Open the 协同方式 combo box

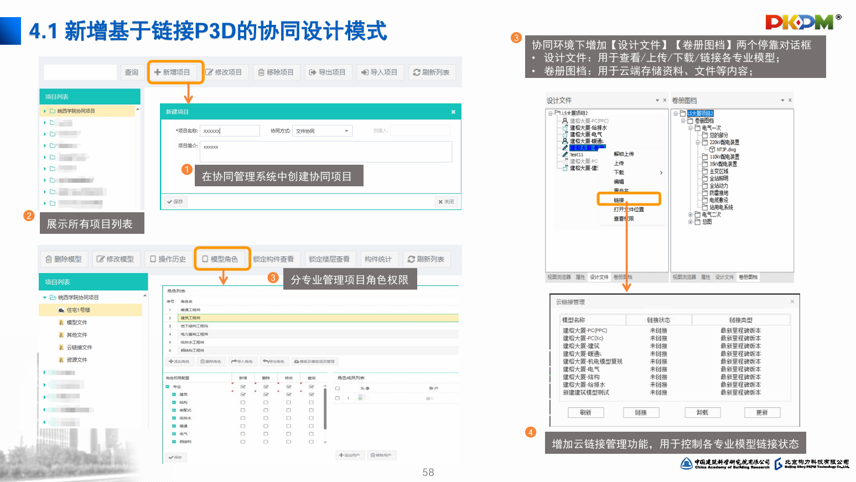coord(322,131)
